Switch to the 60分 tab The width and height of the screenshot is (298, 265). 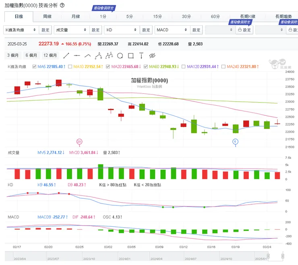click(x=215, y=16)
